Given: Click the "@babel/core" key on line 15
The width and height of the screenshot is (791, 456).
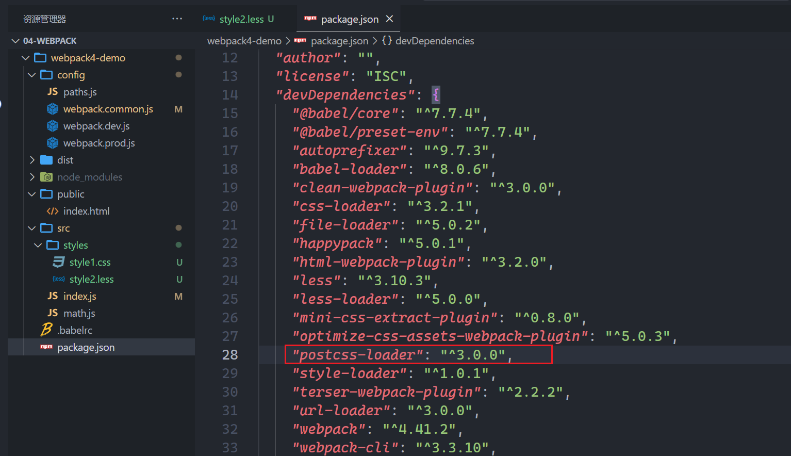Looking at the screenshot, I should 345,113.
